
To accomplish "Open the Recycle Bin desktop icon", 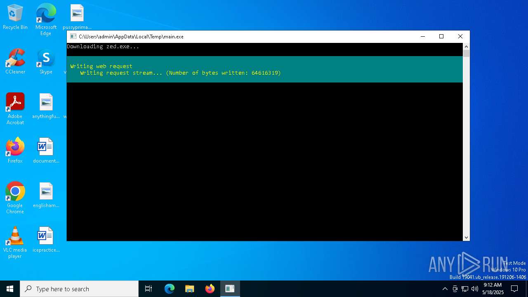I will click(15, 17).
